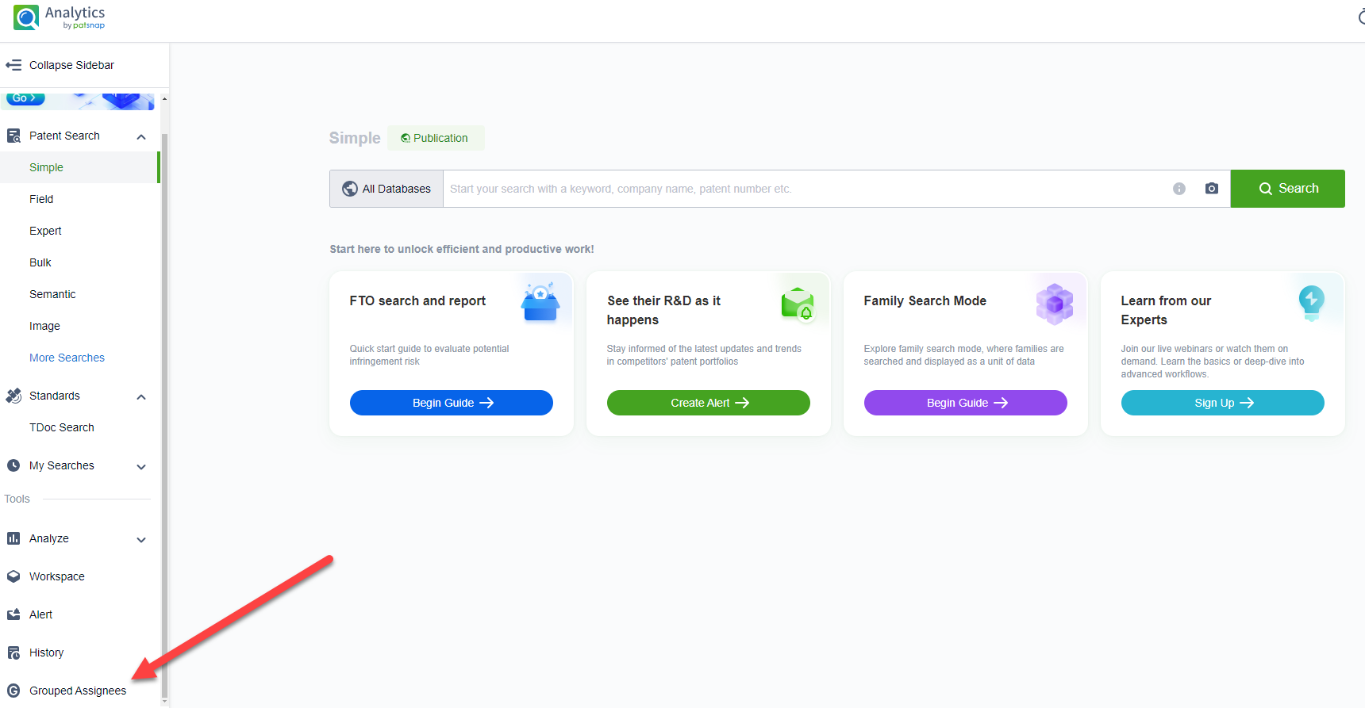1365x708 pixels.
Task: Click the PatSnap Analytics logo
Action: point(60,17)
